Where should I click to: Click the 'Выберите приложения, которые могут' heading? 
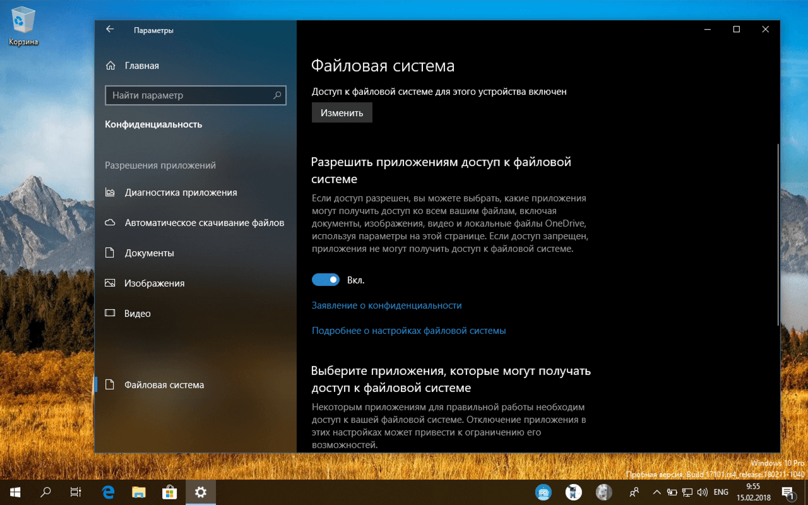click(451, 379)
